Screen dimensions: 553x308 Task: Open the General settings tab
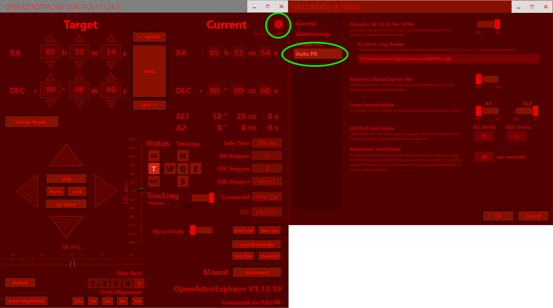point(306,24)
